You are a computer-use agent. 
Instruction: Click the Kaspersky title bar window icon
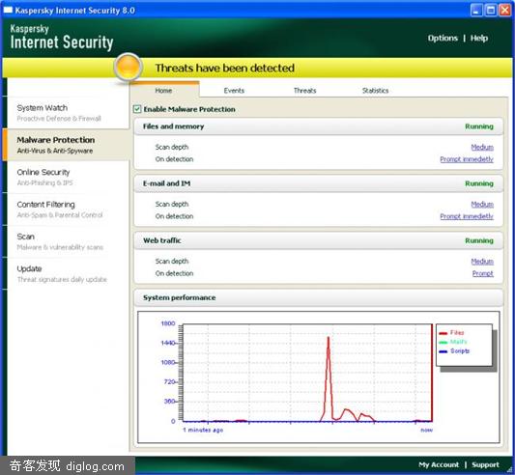8,11
